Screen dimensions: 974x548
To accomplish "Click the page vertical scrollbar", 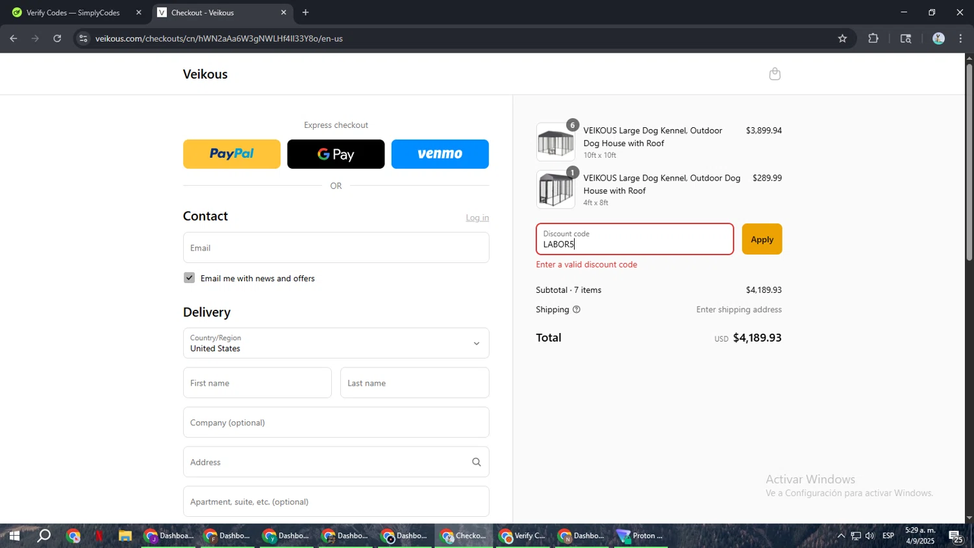I will tap(969, 162).
